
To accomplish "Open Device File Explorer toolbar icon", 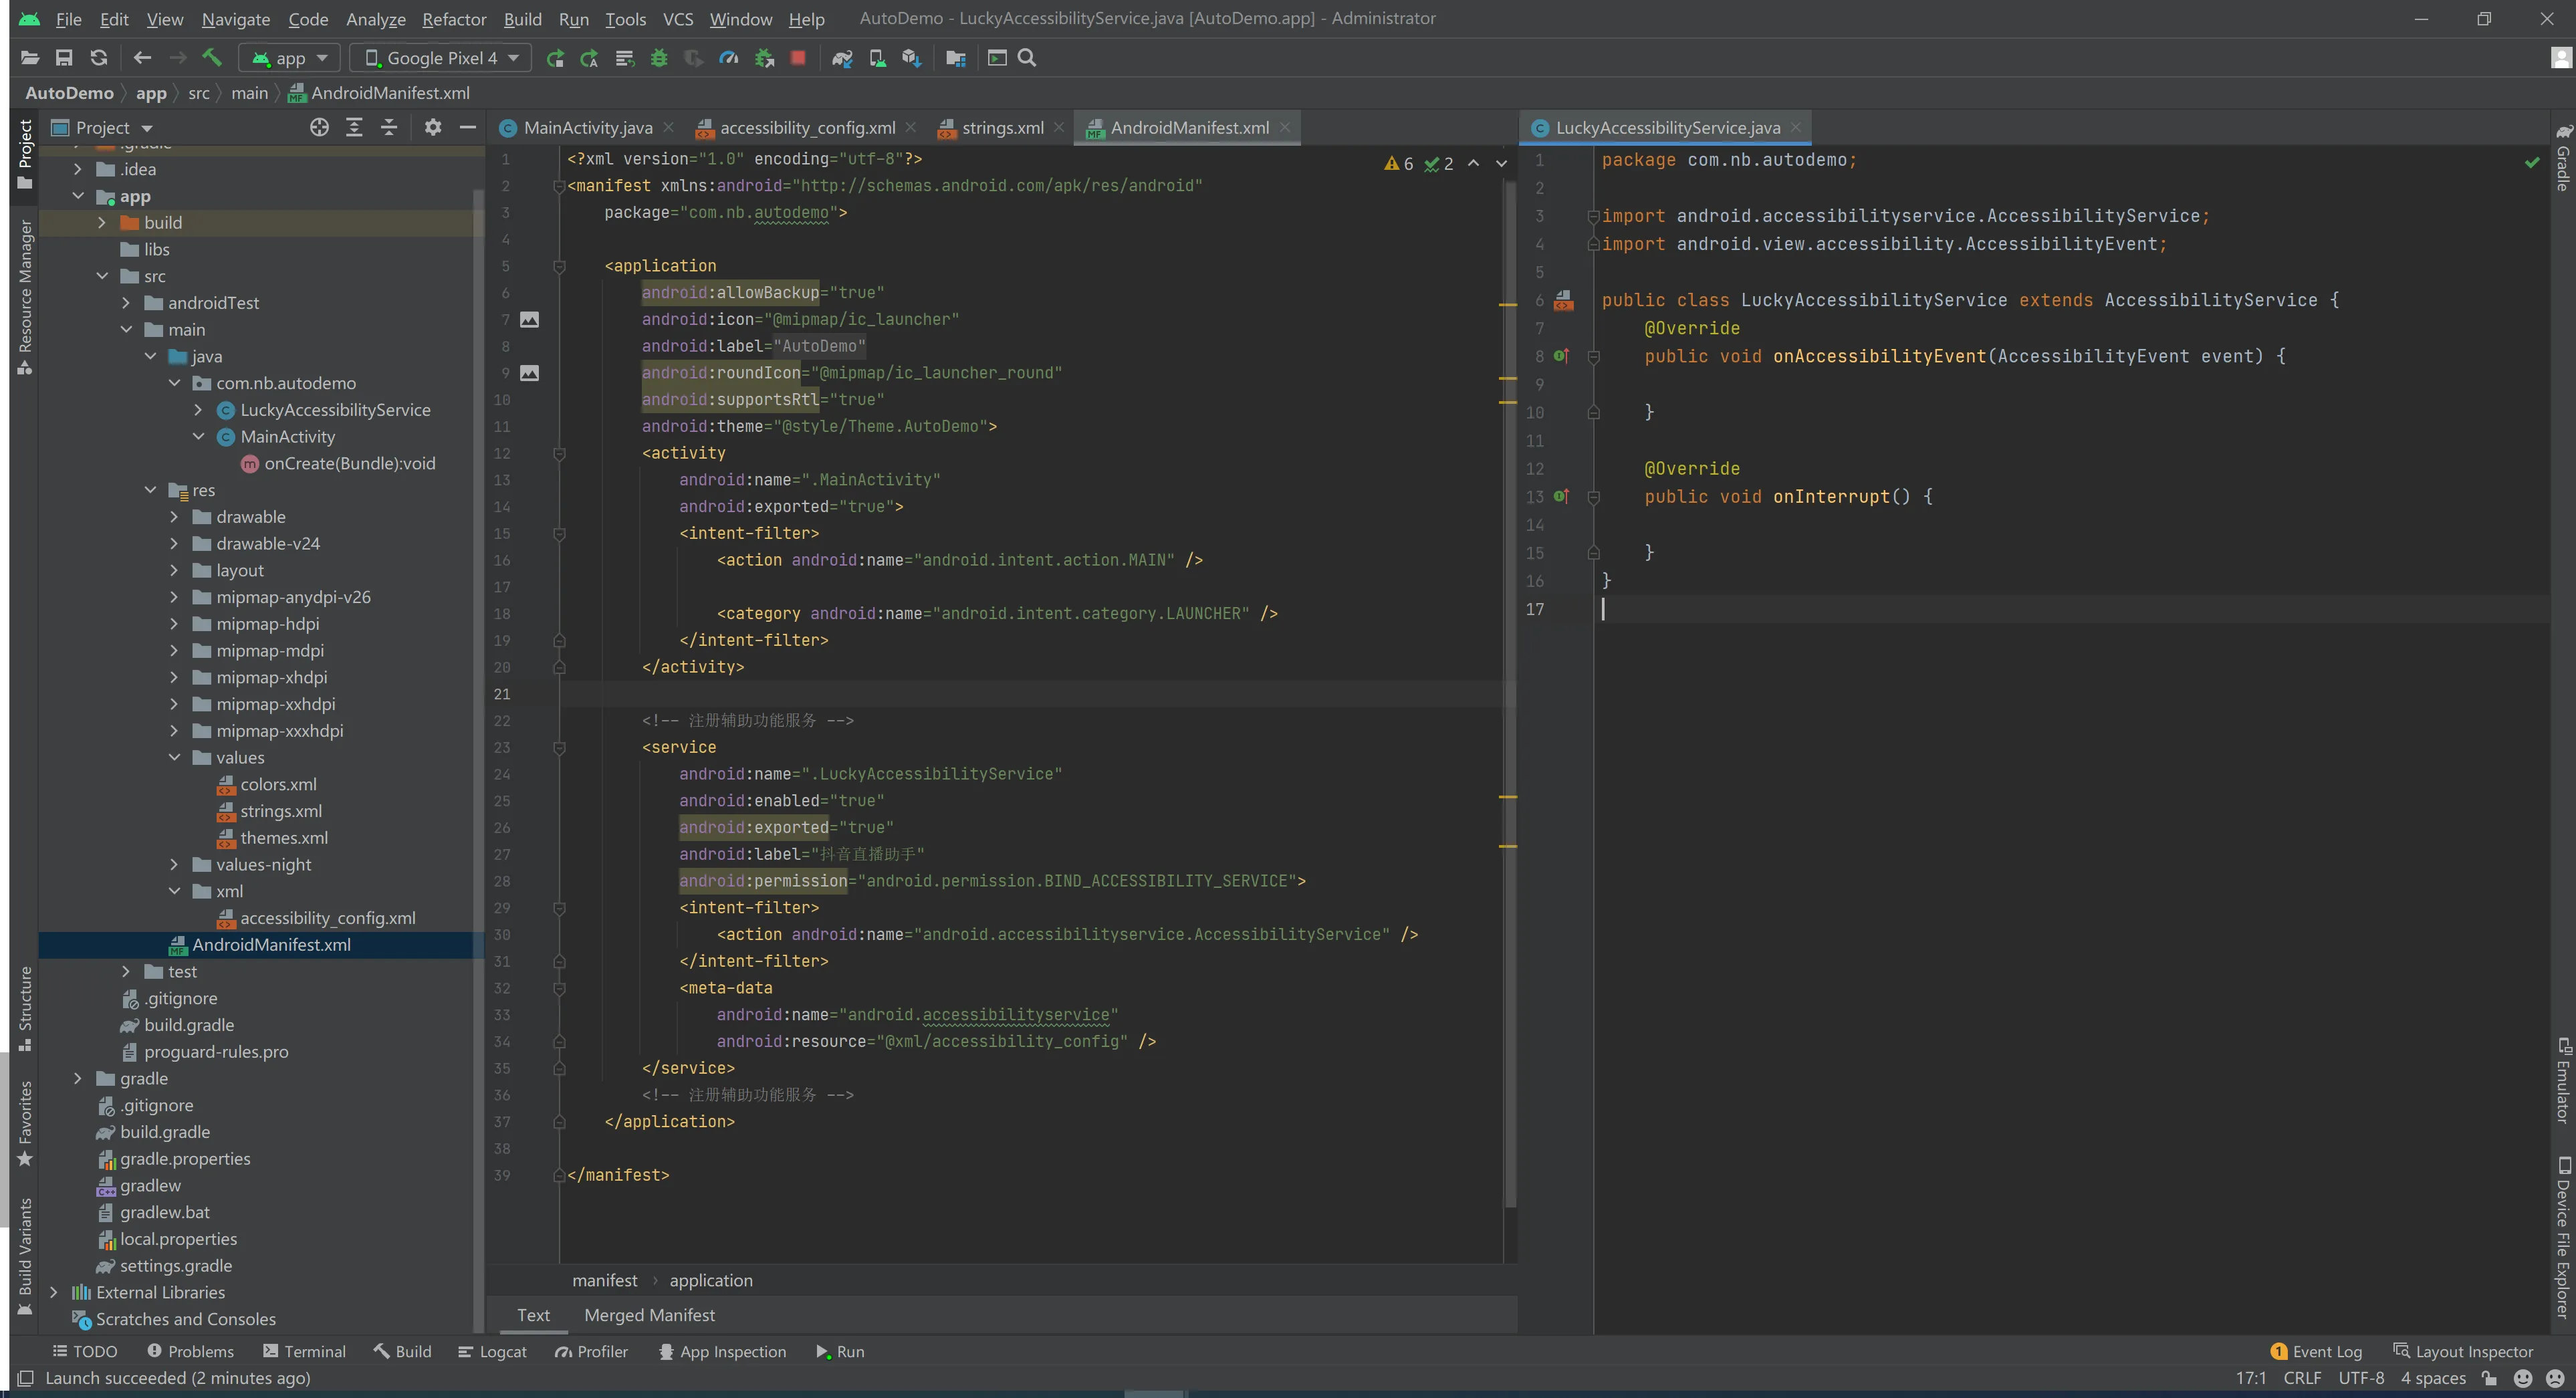I will pos(955,58).
